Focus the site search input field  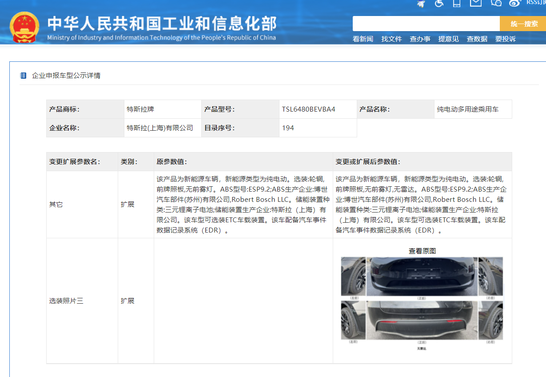point(426,24)
